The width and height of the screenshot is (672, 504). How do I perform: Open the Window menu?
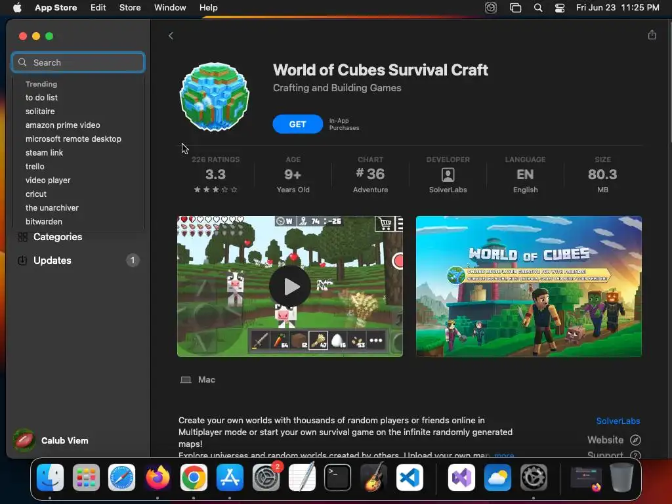(x=170, y=8)
